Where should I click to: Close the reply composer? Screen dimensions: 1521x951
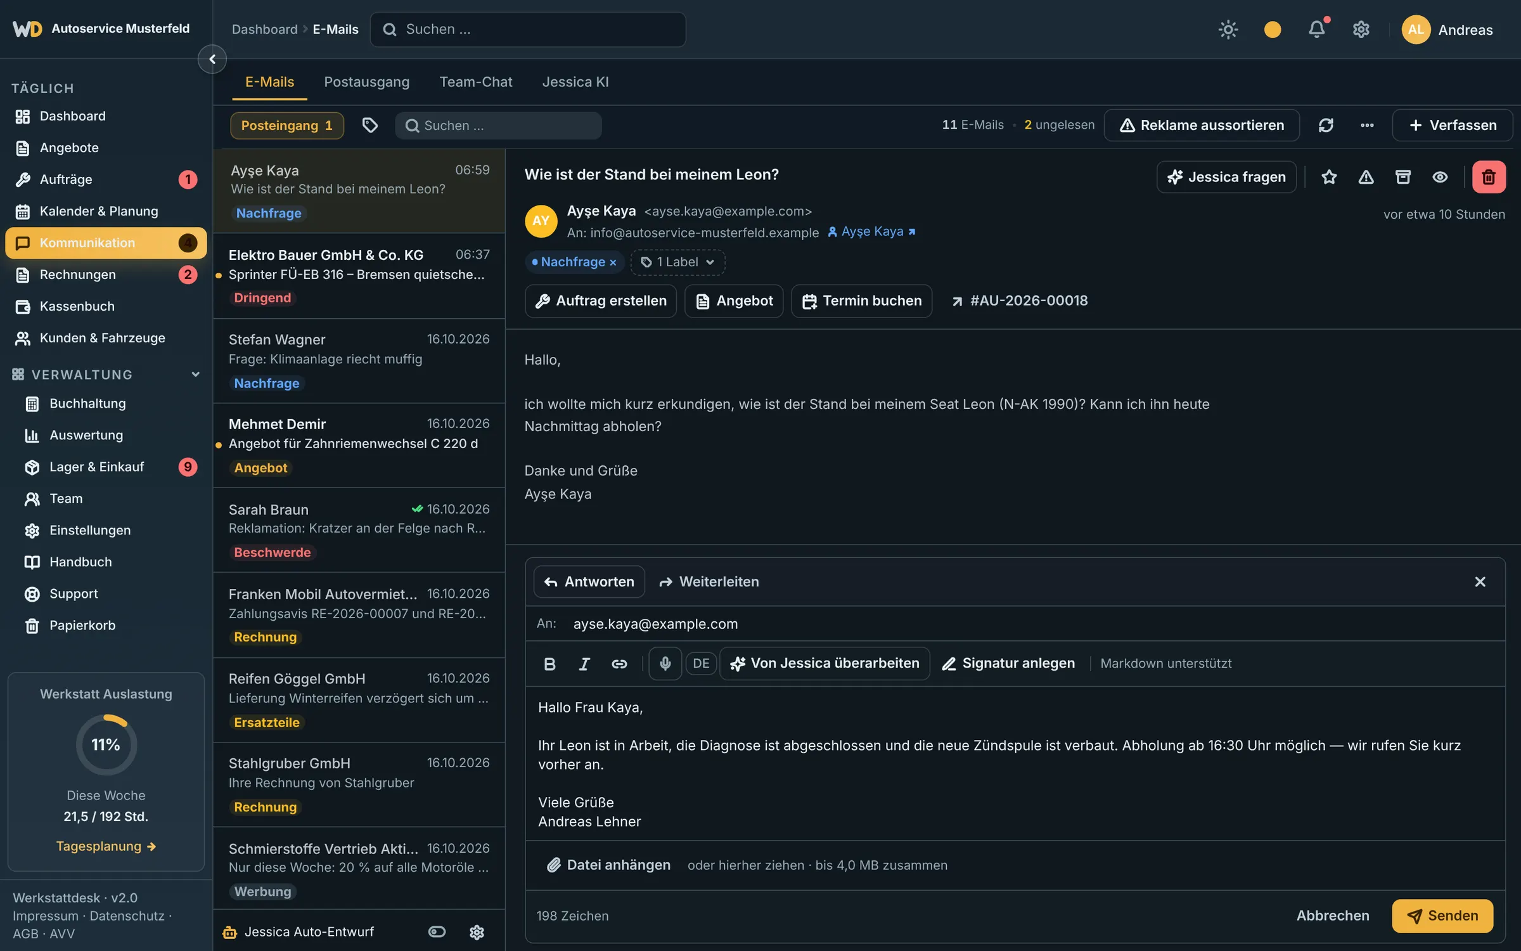coord(1480,581)
